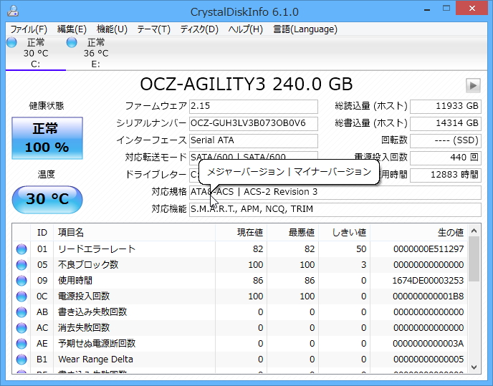Image resolution: width=493 pixels, height=386 pixels.
Task: Click rotation rate field ---- (SSD)
Action: point(446,140)
